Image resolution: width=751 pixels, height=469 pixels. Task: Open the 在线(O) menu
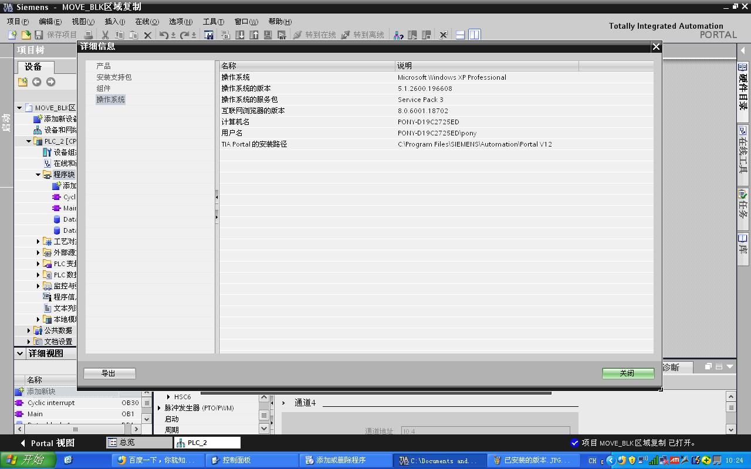click(147, 22)
